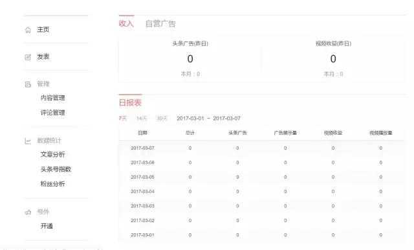
Task: Click the 日期 column header
Action: 142,133
